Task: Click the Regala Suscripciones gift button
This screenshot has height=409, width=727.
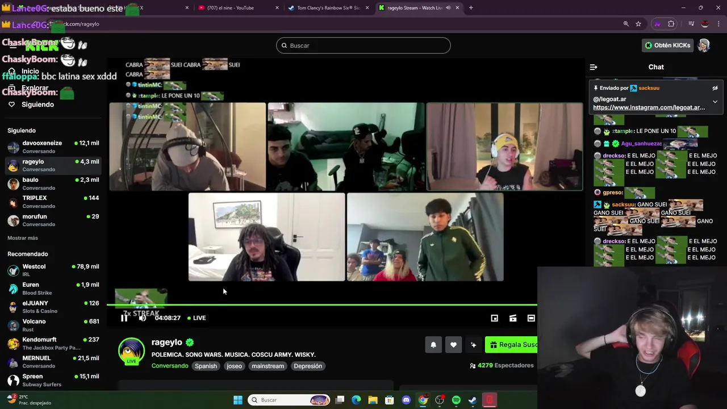Action: pos(511,345)
